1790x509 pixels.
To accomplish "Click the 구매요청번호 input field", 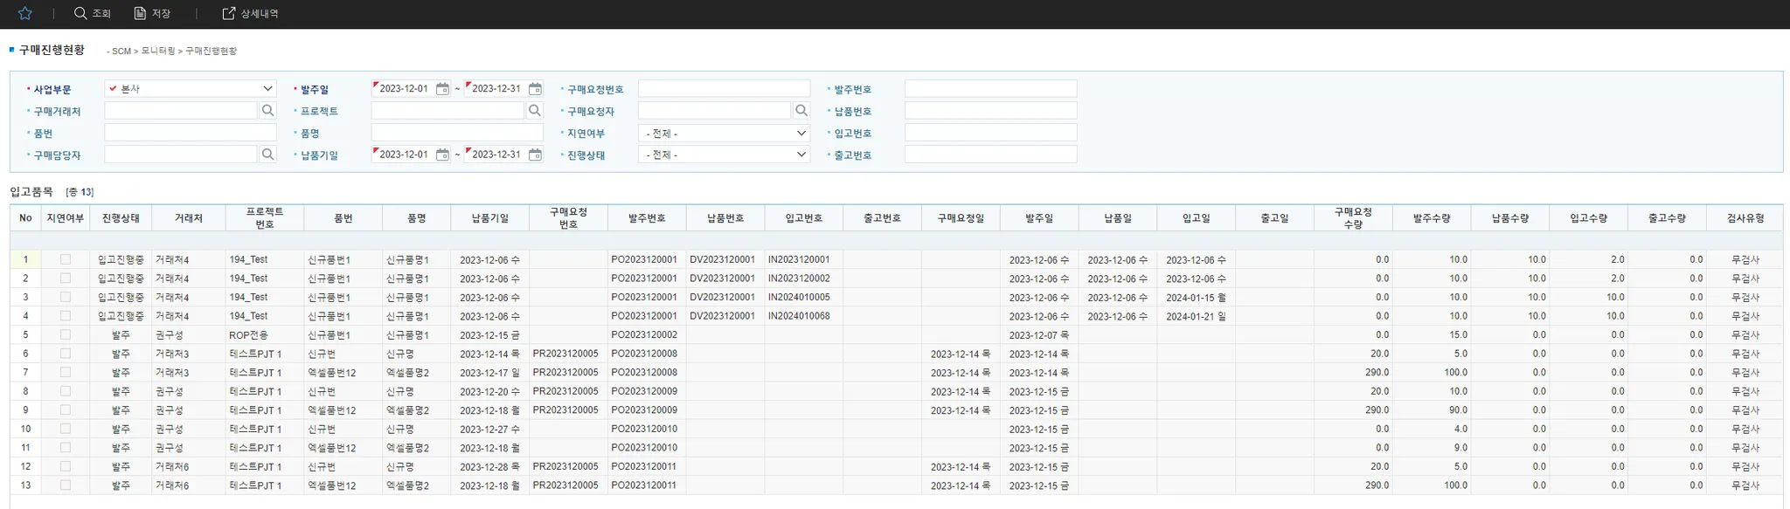I will (725, 89).
